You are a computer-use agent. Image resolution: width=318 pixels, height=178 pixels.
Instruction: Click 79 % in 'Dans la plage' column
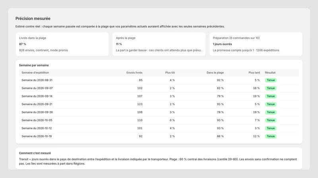220,96
